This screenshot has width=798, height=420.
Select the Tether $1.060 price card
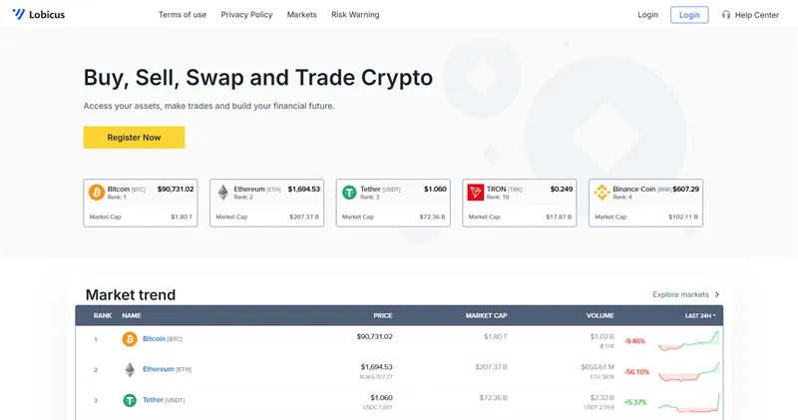click(x=393, y=203)
